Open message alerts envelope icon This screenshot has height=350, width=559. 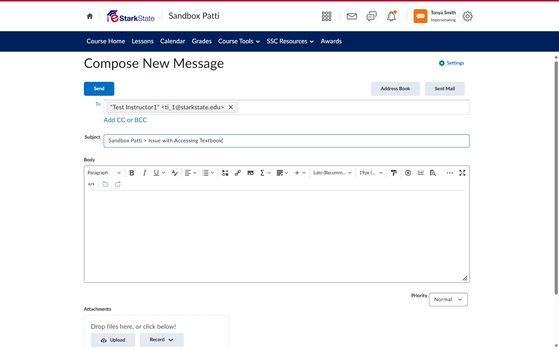pyautogui.click(x=352, y=16)
